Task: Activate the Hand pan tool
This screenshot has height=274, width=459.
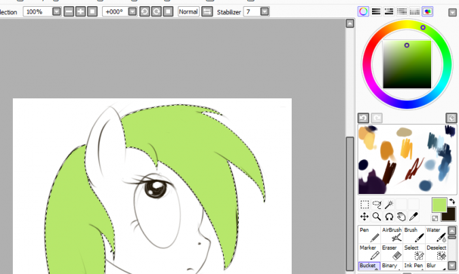Action: pos(401,217)
